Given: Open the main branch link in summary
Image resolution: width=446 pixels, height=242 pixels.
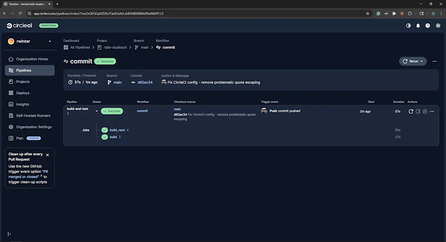Looking at the screenshot, I should 117,83.
